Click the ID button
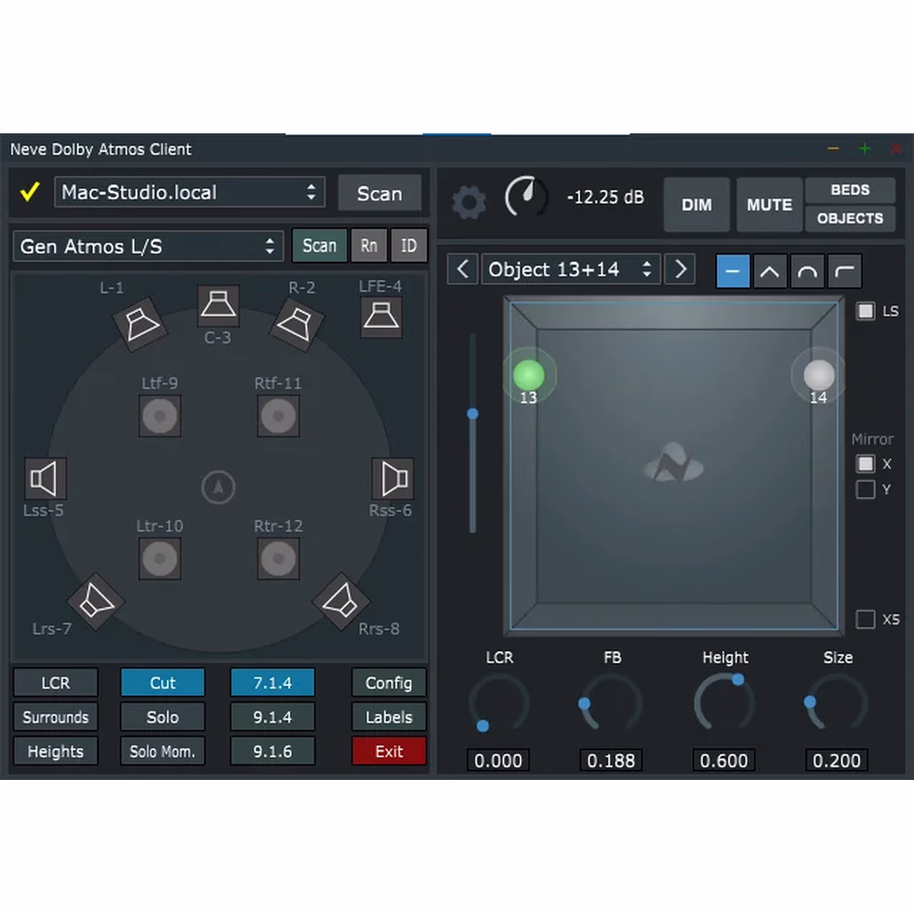914x914 pixels. pos(409,245)
